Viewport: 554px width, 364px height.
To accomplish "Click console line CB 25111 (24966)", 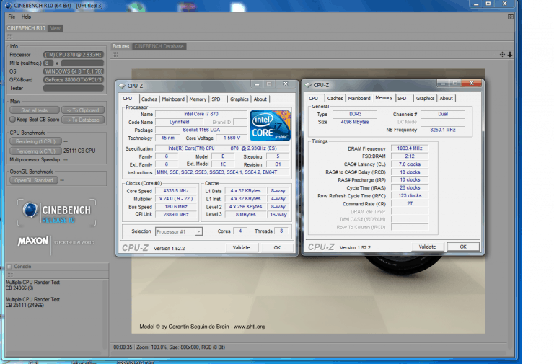I will click(25, 306).
